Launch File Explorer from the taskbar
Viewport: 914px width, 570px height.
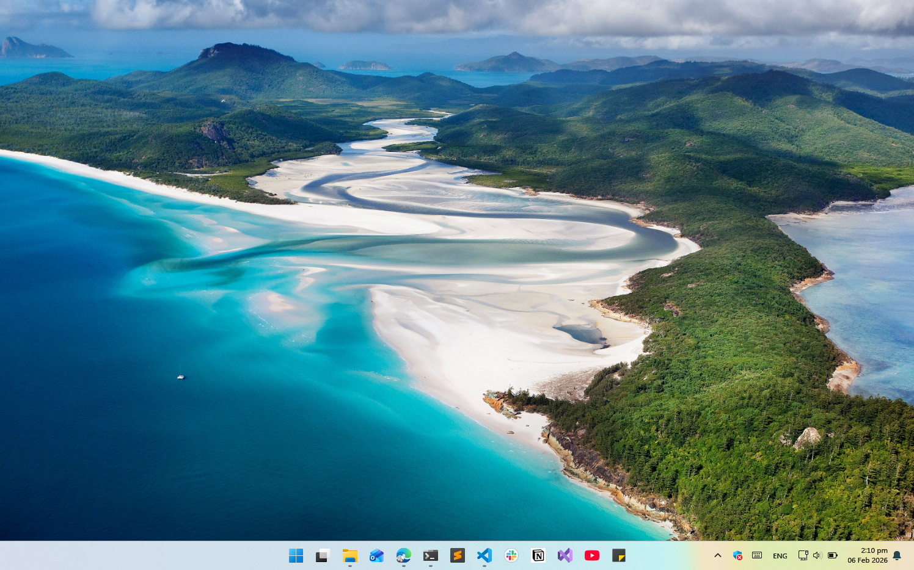(349, 555)
